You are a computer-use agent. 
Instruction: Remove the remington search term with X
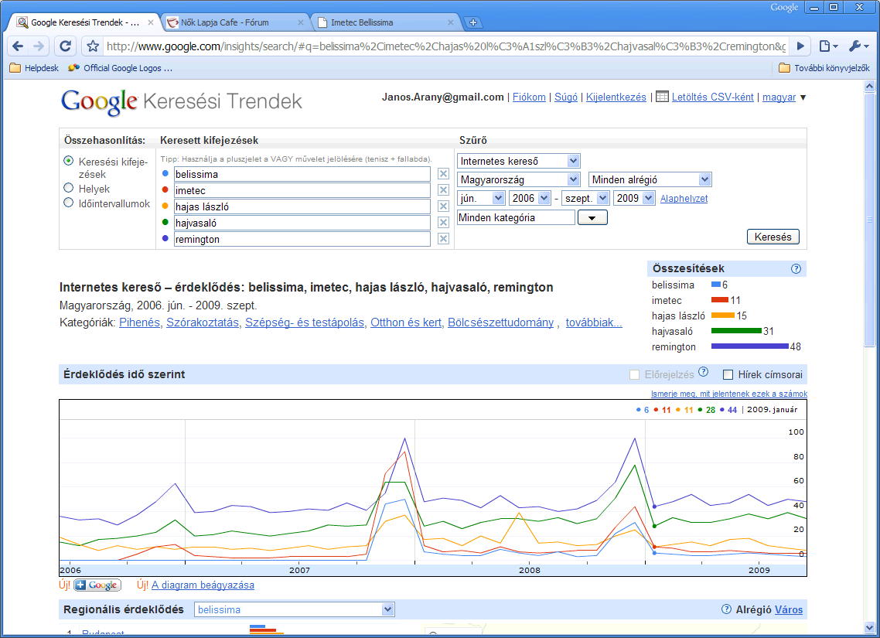pyautogui.click(x=443, y=239)
